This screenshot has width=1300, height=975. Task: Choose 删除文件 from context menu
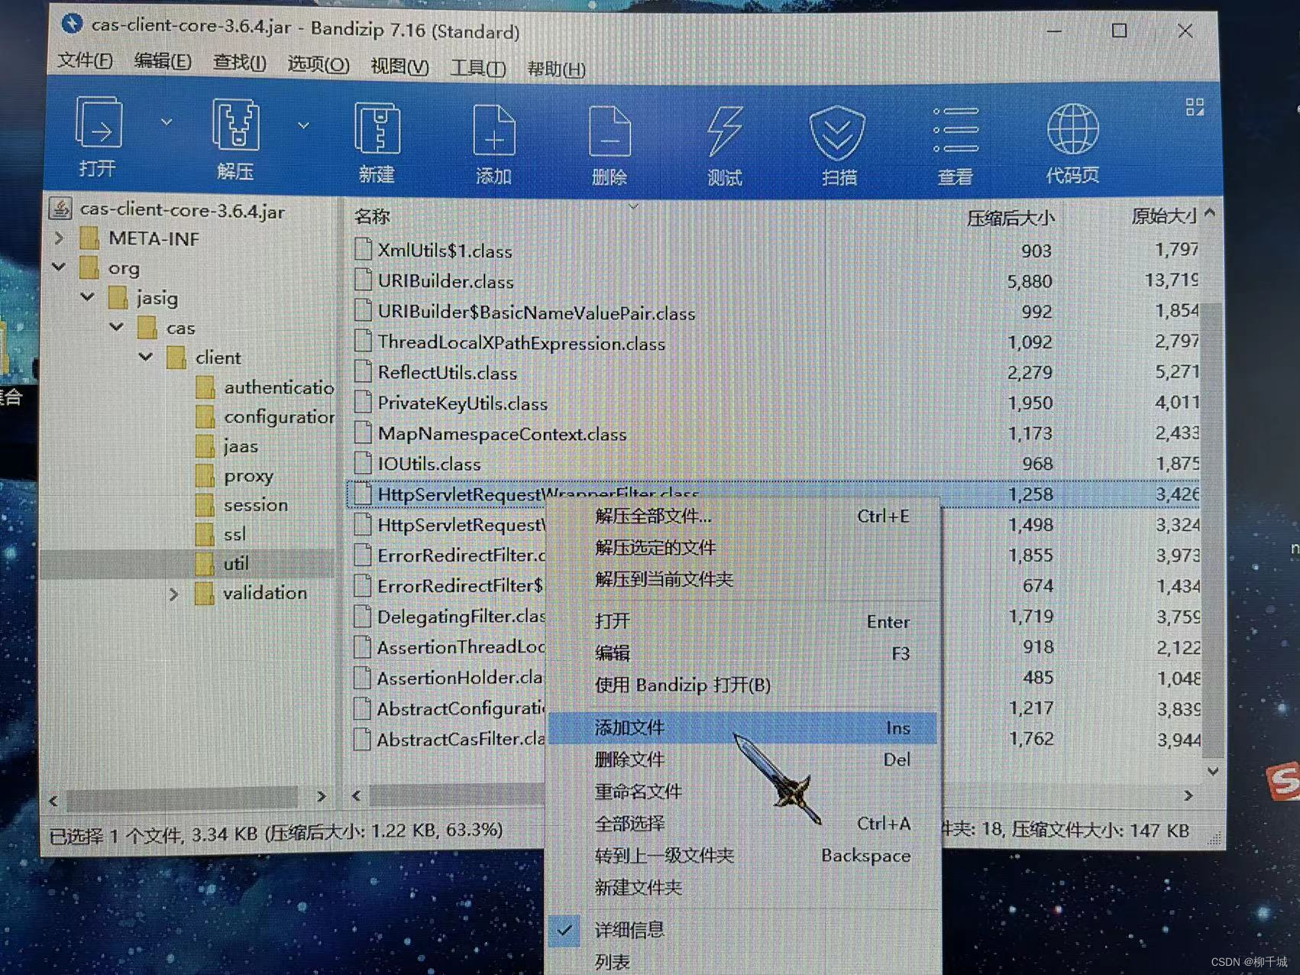pos(742,760)
